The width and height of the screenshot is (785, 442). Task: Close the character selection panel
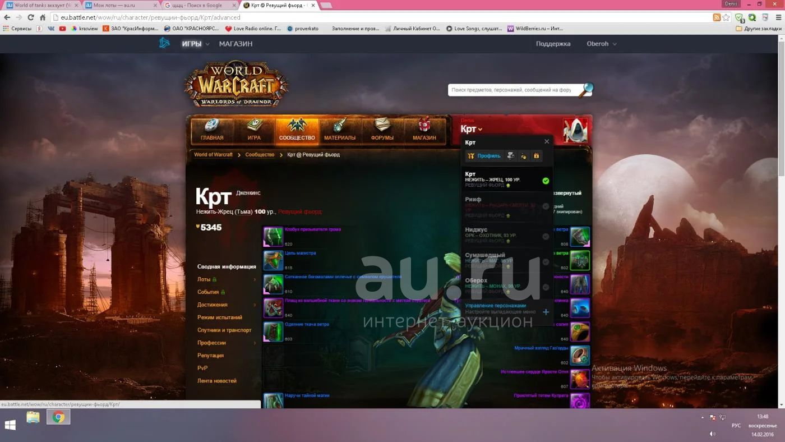(547, 141)
